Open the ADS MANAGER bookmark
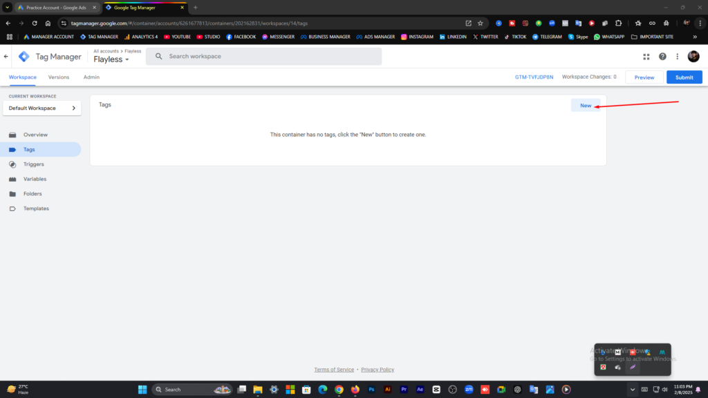 click(x=375, y=37)
